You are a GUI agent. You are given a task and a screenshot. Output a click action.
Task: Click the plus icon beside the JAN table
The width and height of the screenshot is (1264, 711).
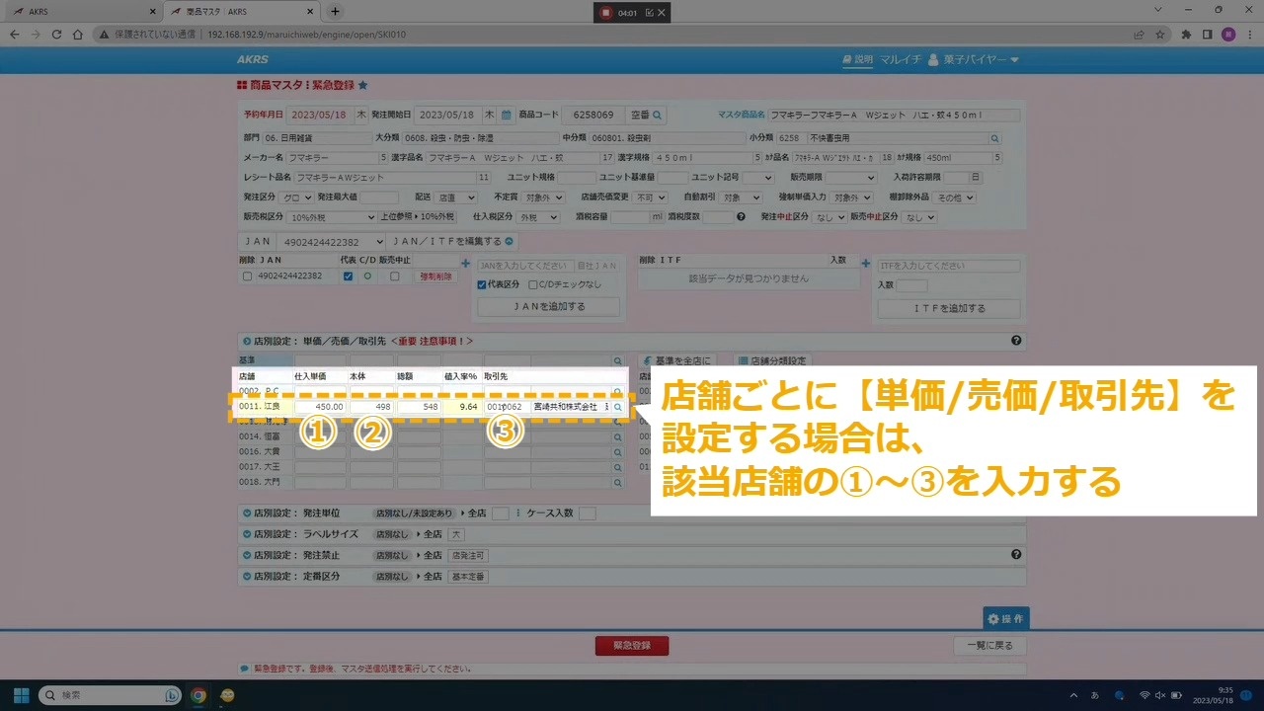(x=465, y=264)
